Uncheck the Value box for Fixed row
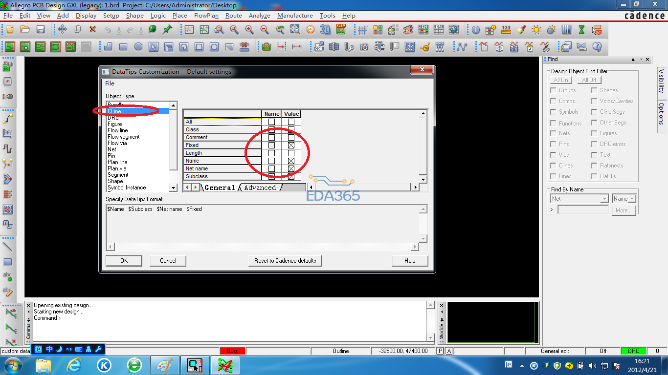The image size is (668, 375). coord(291,145)
